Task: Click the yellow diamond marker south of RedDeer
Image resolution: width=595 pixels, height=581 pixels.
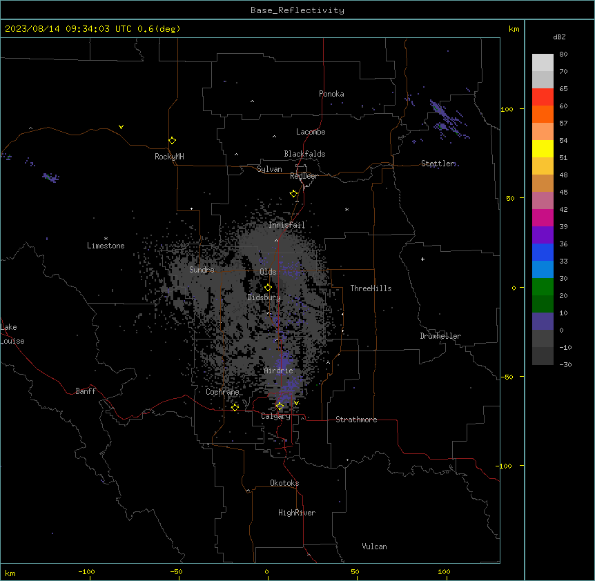Action: tap(293, 194)
